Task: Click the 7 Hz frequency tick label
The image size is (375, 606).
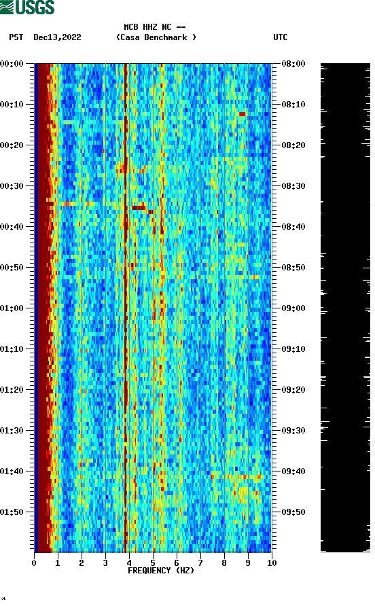Action: [x=200, y=563]
